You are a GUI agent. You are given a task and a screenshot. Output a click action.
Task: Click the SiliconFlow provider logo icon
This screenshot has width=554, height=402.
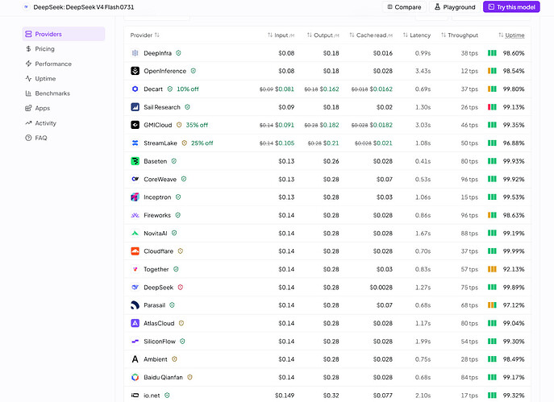point(135,342)
